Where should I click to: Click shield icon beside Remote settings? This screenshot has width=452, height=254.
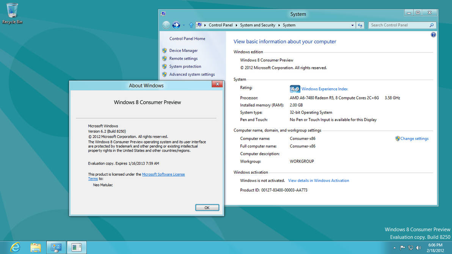165,58
